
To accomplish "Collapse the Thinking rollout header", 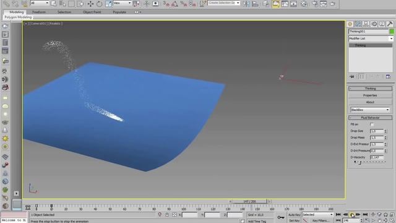I will click(370, 89).
